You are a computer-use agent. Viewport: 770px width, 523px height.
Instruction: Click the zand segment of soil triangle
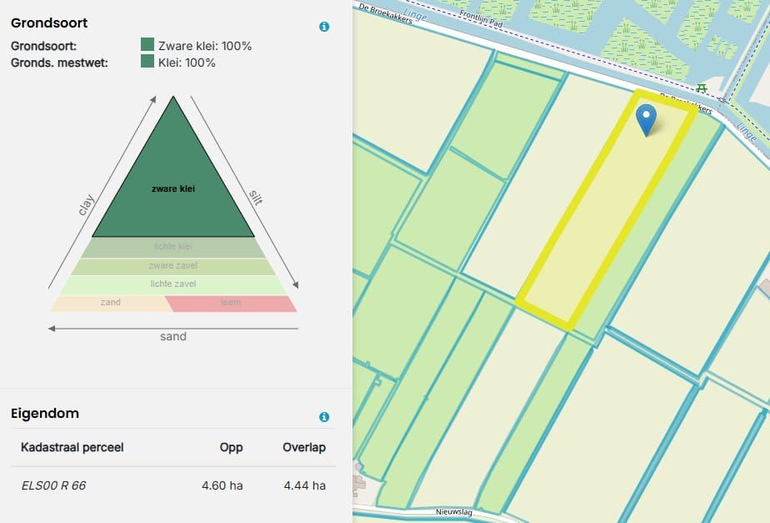tap(110, 303)
